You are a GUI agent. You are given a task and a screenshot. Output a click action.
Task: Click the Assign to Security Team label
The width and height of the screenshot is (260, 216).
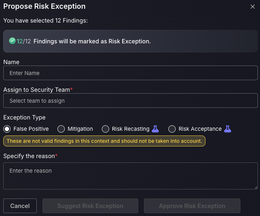(x=37, y=90)
